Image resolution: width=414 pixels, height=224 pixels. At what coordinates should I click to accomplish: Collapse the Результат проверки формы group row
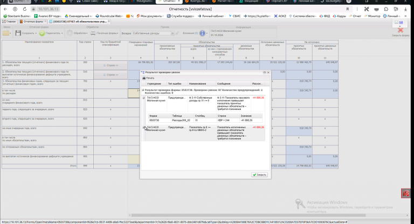pos(143,90)
